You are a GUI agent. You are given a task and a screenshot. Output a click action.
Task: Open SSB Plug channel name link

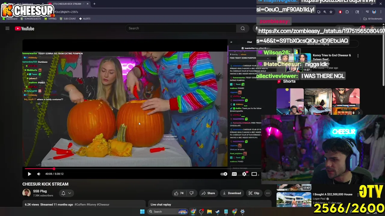click(40, 191)
